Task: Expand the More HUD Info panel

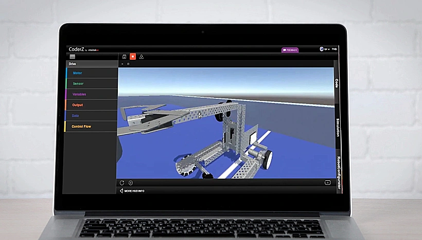Action: point(132,191)
